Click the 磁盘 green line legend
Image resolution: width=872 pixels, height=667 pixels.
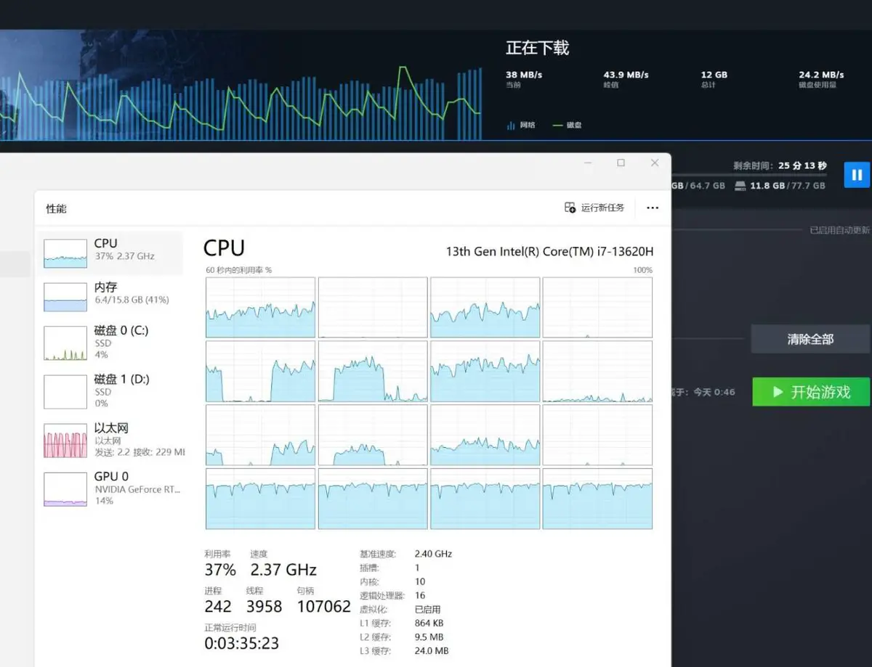[x=558, y=126]
